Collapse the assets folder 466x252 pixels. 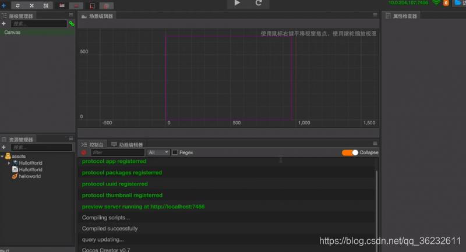tap(2, 156)
